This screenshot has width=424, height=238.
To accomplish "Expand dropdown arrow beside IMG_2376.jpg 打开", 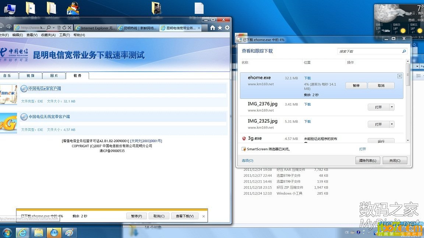I will (x=392, y=107).
